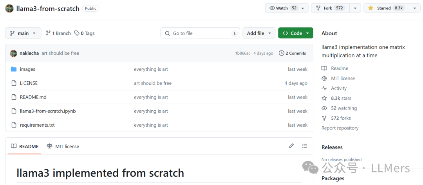Click the Activity pulse icon in About
This screenshot has height=185, width=423.
(324, 88)
